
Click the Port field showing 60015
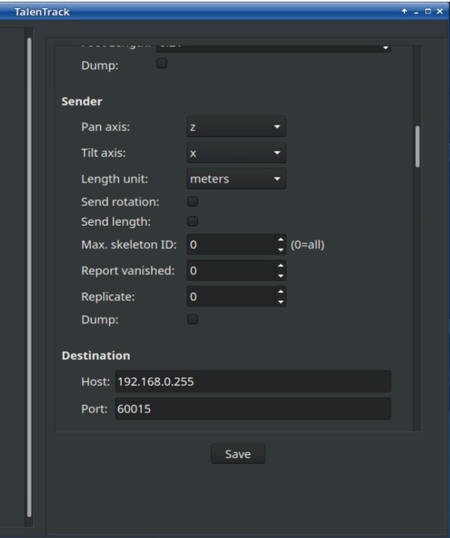[x=252, y=409]
